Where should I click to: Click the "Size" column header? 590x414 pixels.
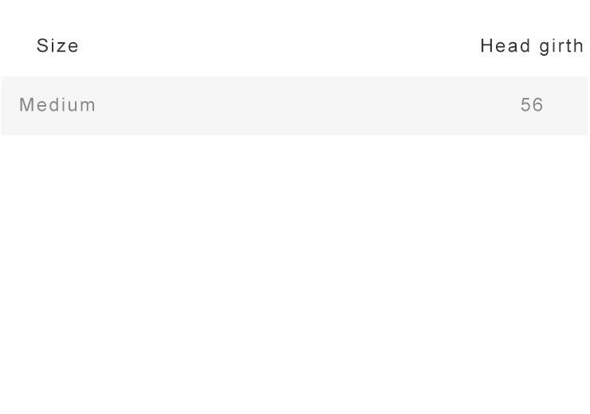(x=57, y=46)
